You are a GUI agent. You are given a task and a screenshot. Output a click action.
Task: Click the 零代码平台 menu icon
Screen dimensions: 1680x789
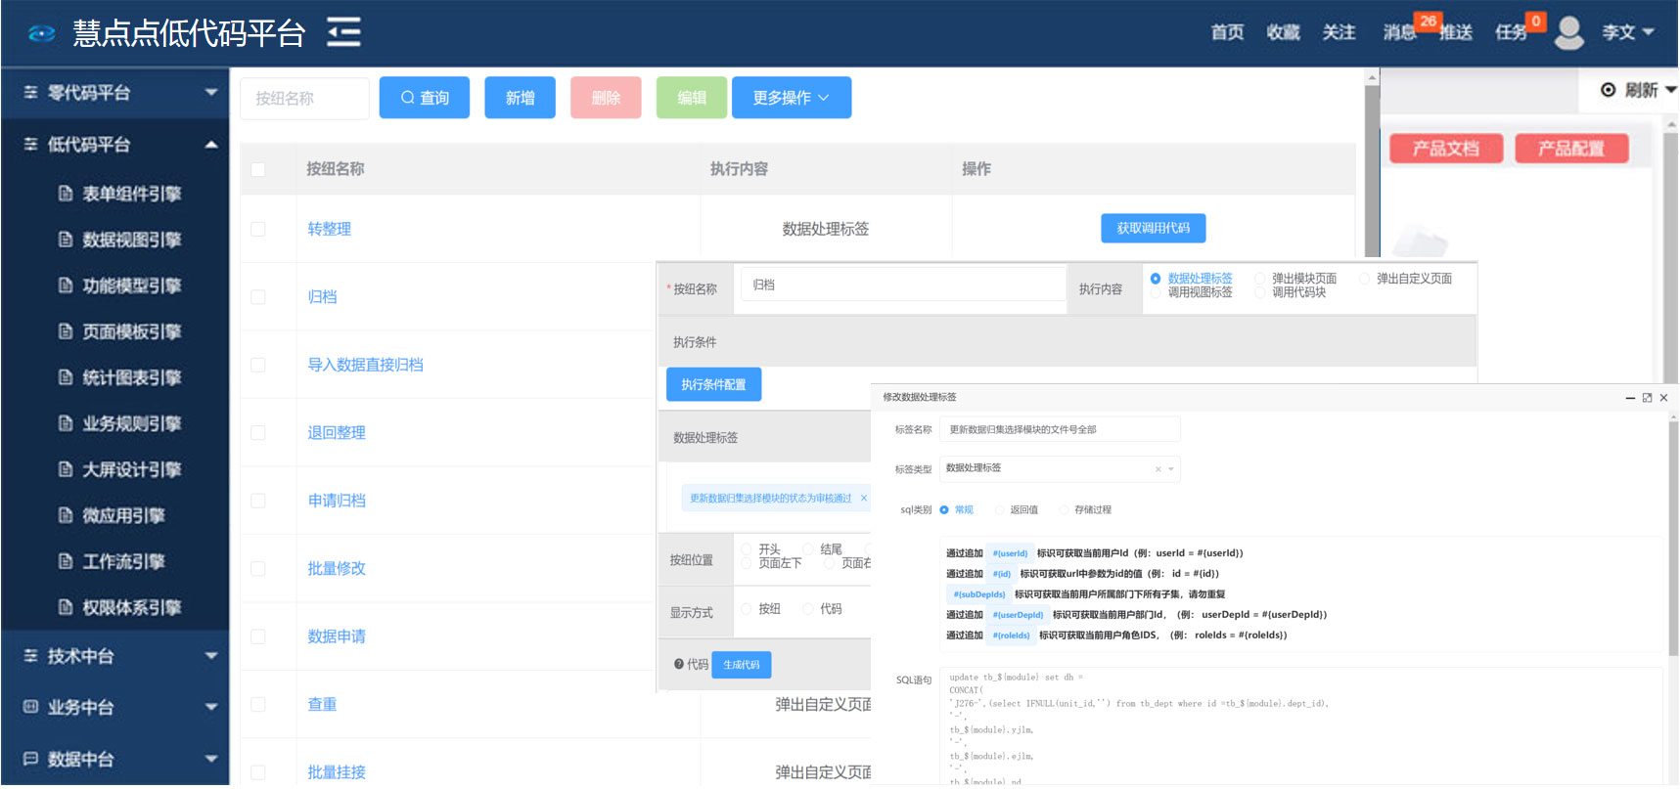(x=30, y=92)
